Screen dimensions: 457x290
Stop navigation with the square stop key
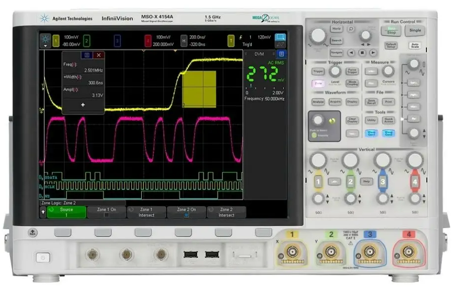point(362,53)
